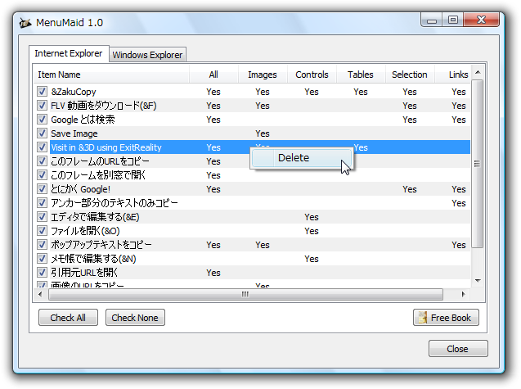Toggle the 引用元URLを開く checkbox

click(x=42, y=273)
